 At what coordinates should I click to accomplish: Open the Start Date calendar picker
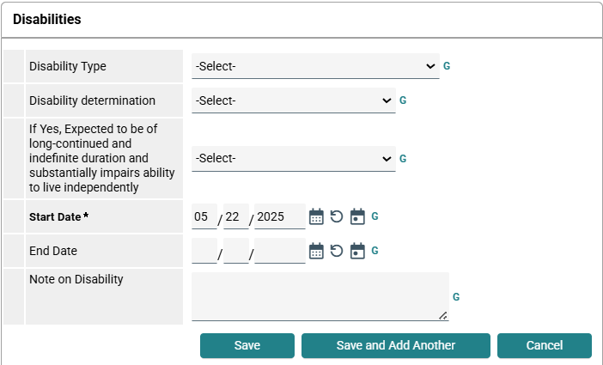point(316,216)
